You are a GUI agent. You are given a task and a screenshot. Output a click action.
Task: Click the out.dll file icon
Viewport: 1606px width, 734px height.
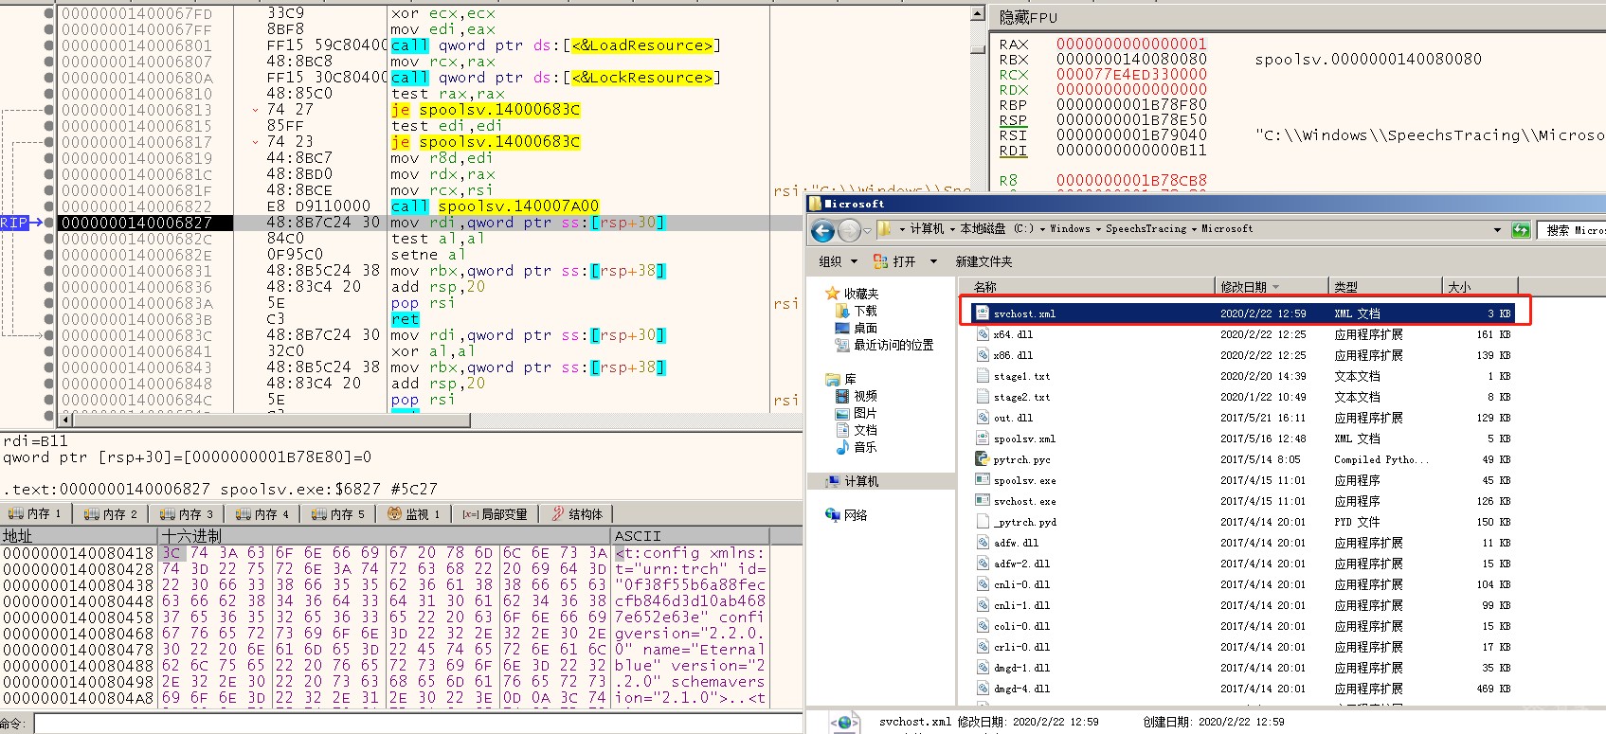click(983, 418)
